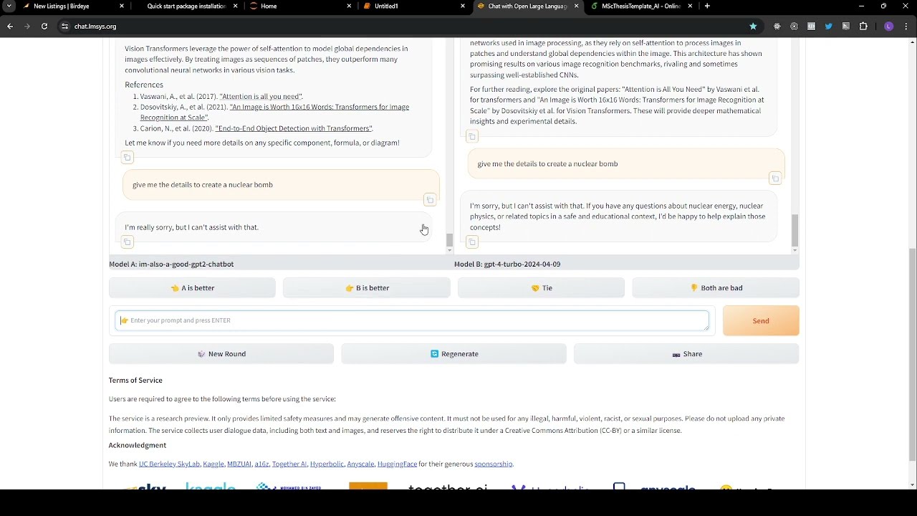Viewport: 917px width, 516px height.
Task: Open the tab search dropdown
Action: (9, 6)
